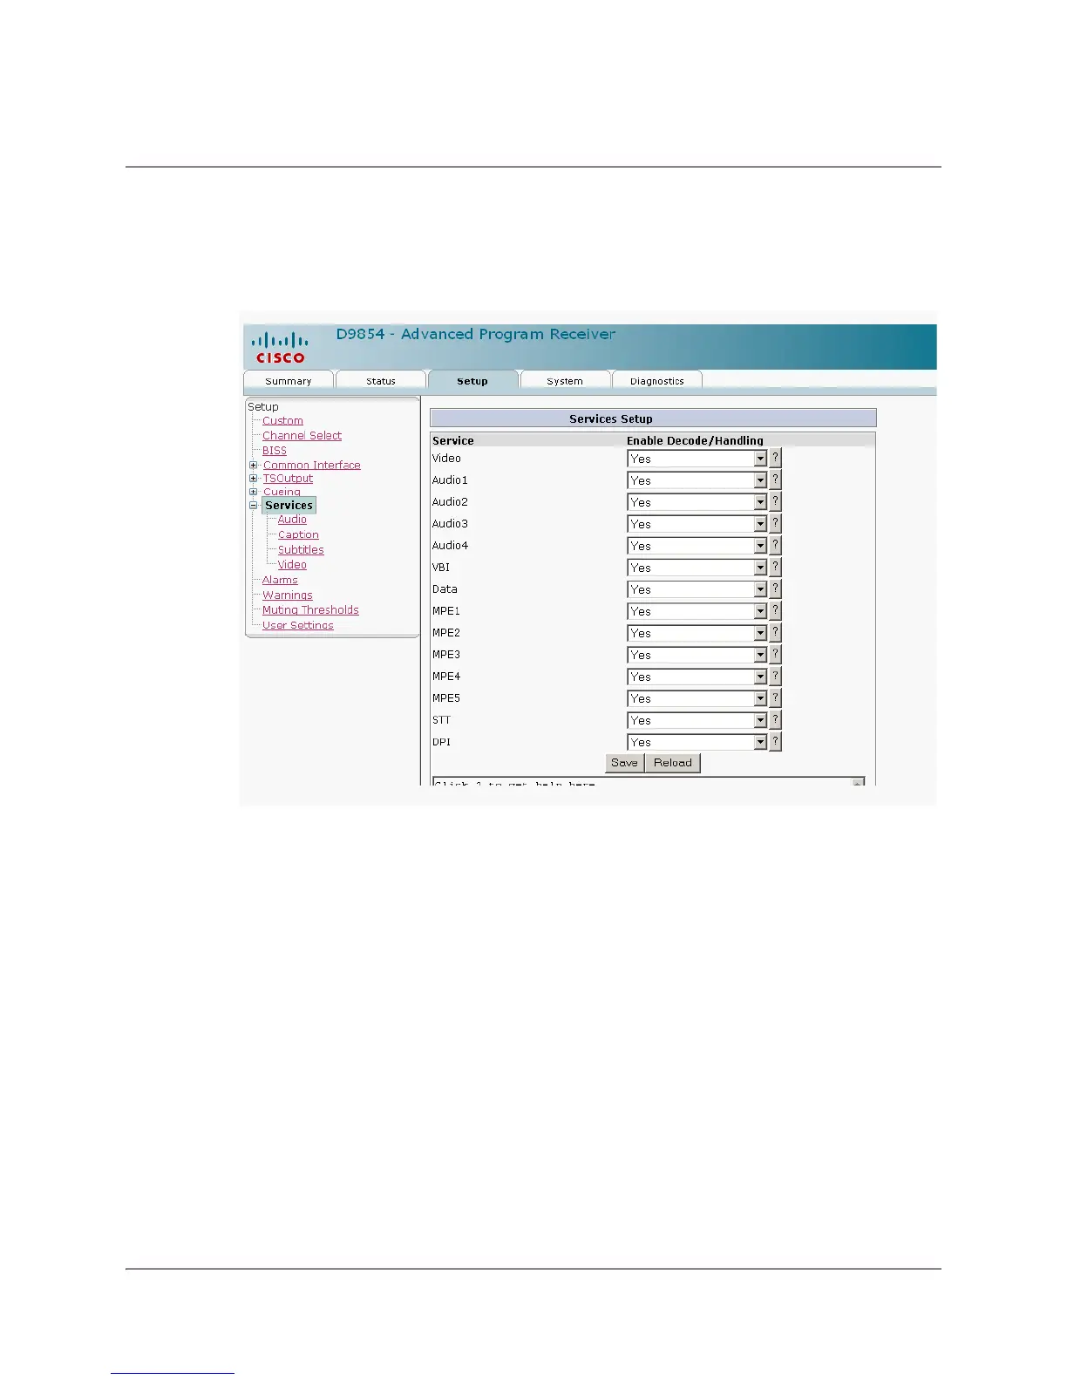Screen dimensions: 1067x1381
Task: Open the Cueing link
Action: point(282,492)
